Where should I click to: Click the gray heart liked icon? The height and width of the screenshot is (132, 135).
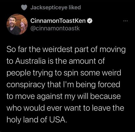click(x=24, y=7)
